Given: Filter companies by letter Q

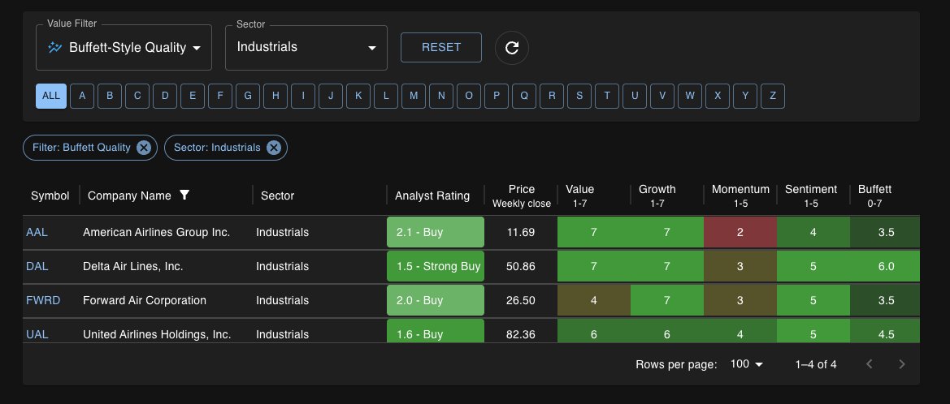Looking at the screenshot, I should [524, 97].
